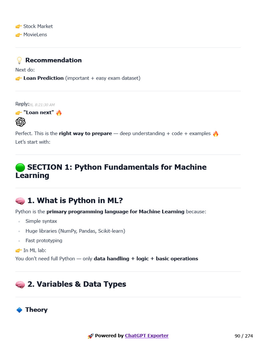
Task: Click the "Simple syntax" bullet
Action: click(x=41, y=221)
